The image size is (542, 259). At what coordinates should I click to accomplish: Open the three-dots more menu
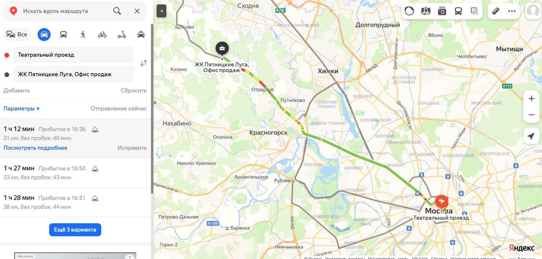coord(512,11)
